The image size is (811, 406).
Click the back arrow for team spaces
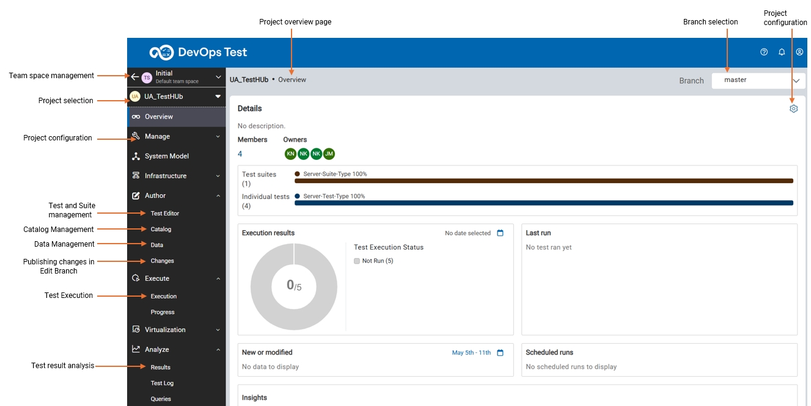135,77
